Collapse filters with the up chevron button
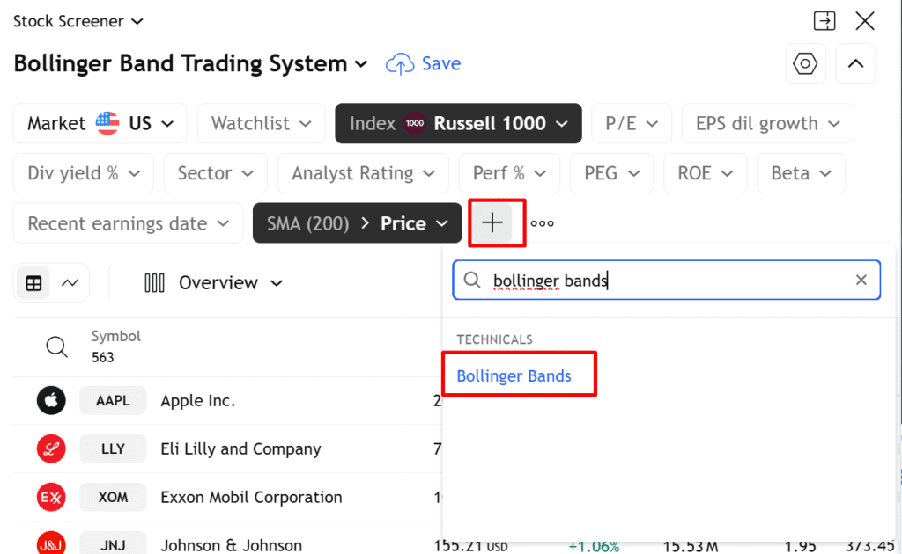 point(855,63)
